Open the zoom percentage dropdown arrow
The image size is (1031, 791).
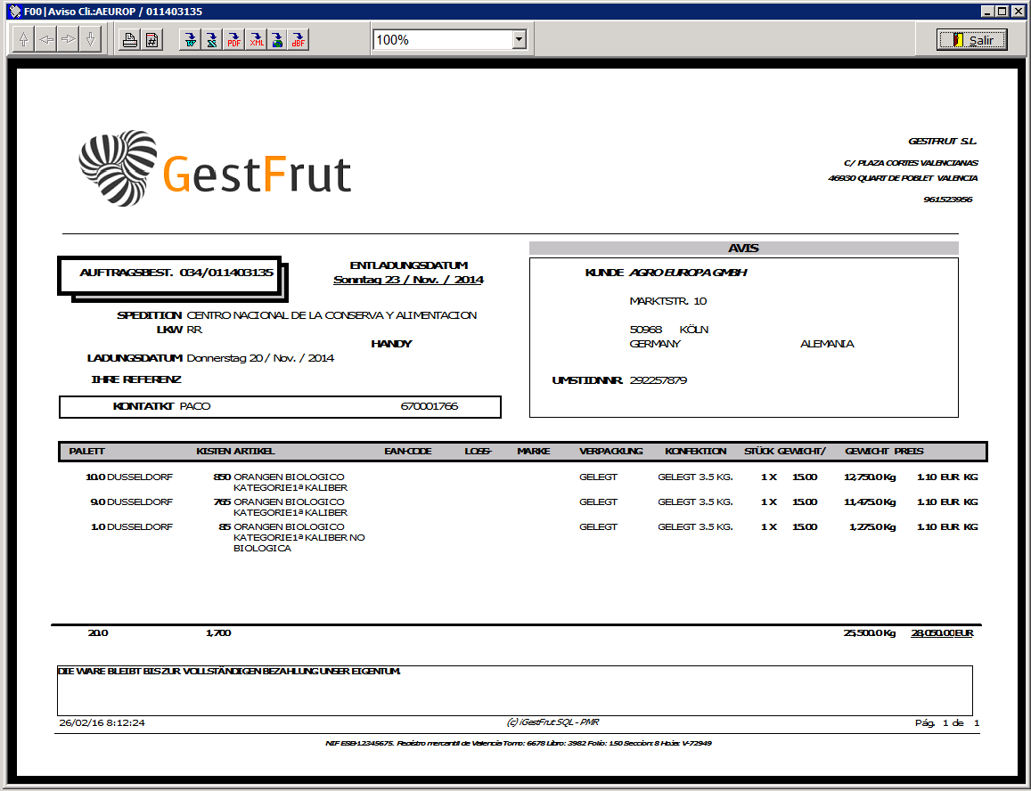[x=520, y=40]
